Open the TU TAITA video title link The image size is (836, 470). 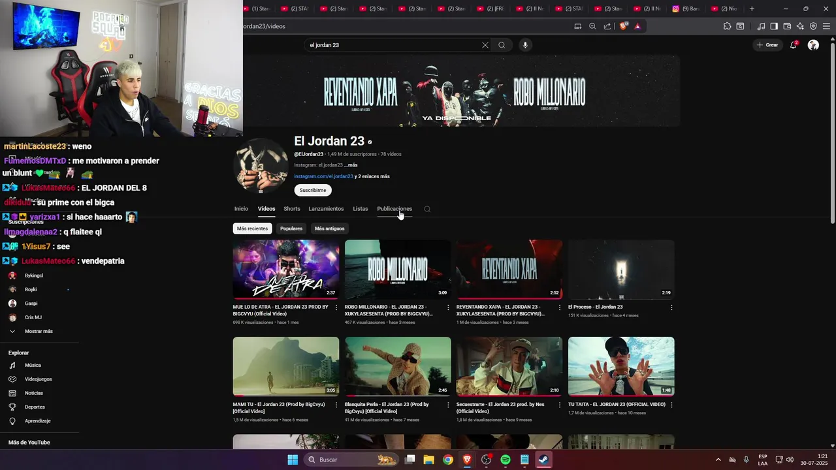[x=617, y=405]
